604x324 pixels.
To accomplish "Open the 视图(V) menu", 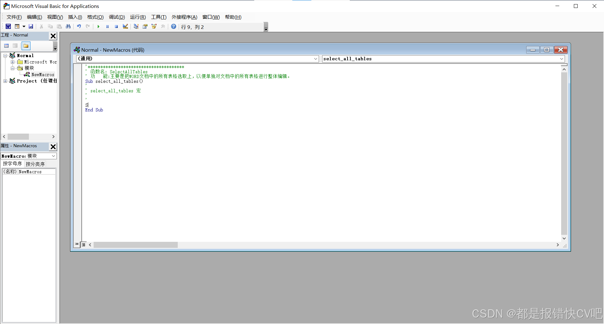I will (55, 17).
